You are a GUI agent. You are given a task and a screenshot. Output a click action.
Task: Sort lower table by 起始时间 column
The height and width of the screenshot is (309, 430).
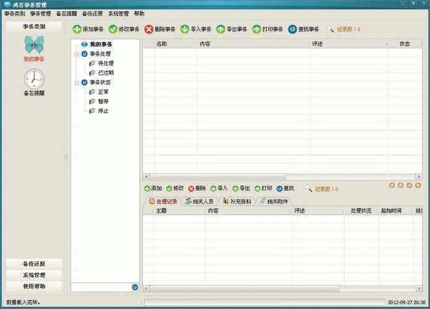point(395,211)
